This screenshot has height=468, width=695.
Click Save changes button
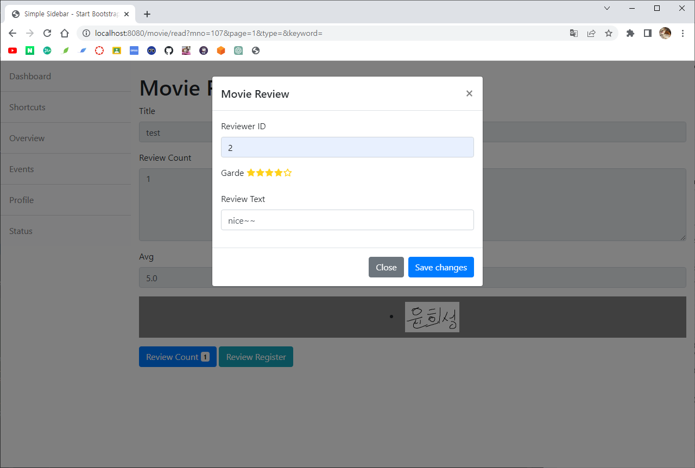(x=441, y=267)
